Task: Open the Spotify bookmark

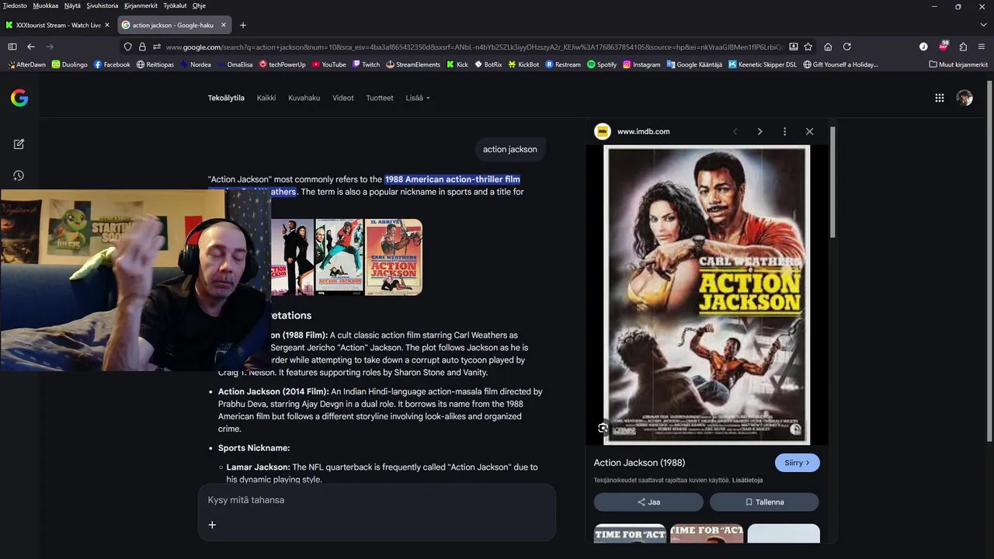Action: coord(602,64)
